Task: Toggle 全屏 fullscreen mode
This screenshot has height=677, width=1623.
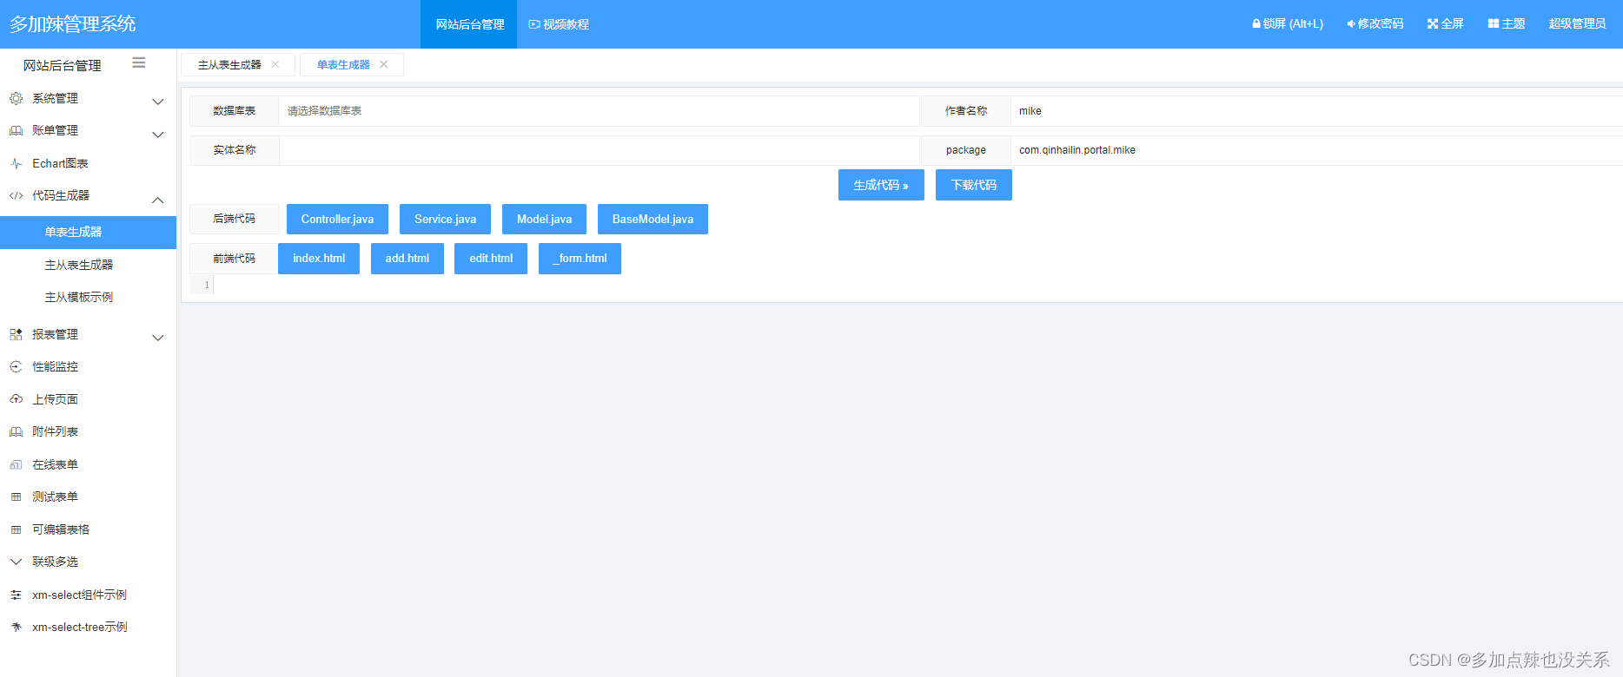Action: [1446, 23]
